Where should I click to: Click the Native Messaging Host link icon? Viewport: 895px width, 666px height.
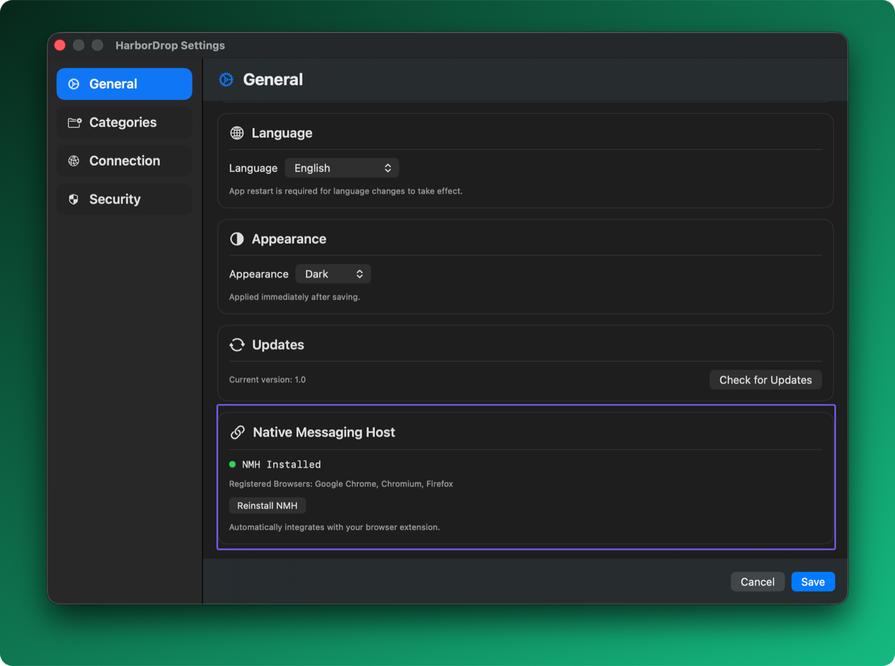pyautogui.click(x=237, y=432)
